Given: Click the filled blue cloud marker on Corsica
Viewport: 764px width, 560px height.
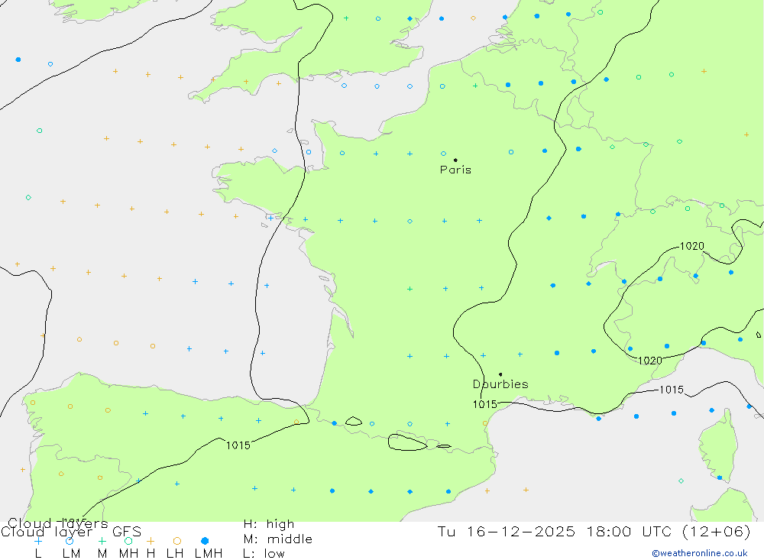Looking at the screenshot, I should pos(720,477).
